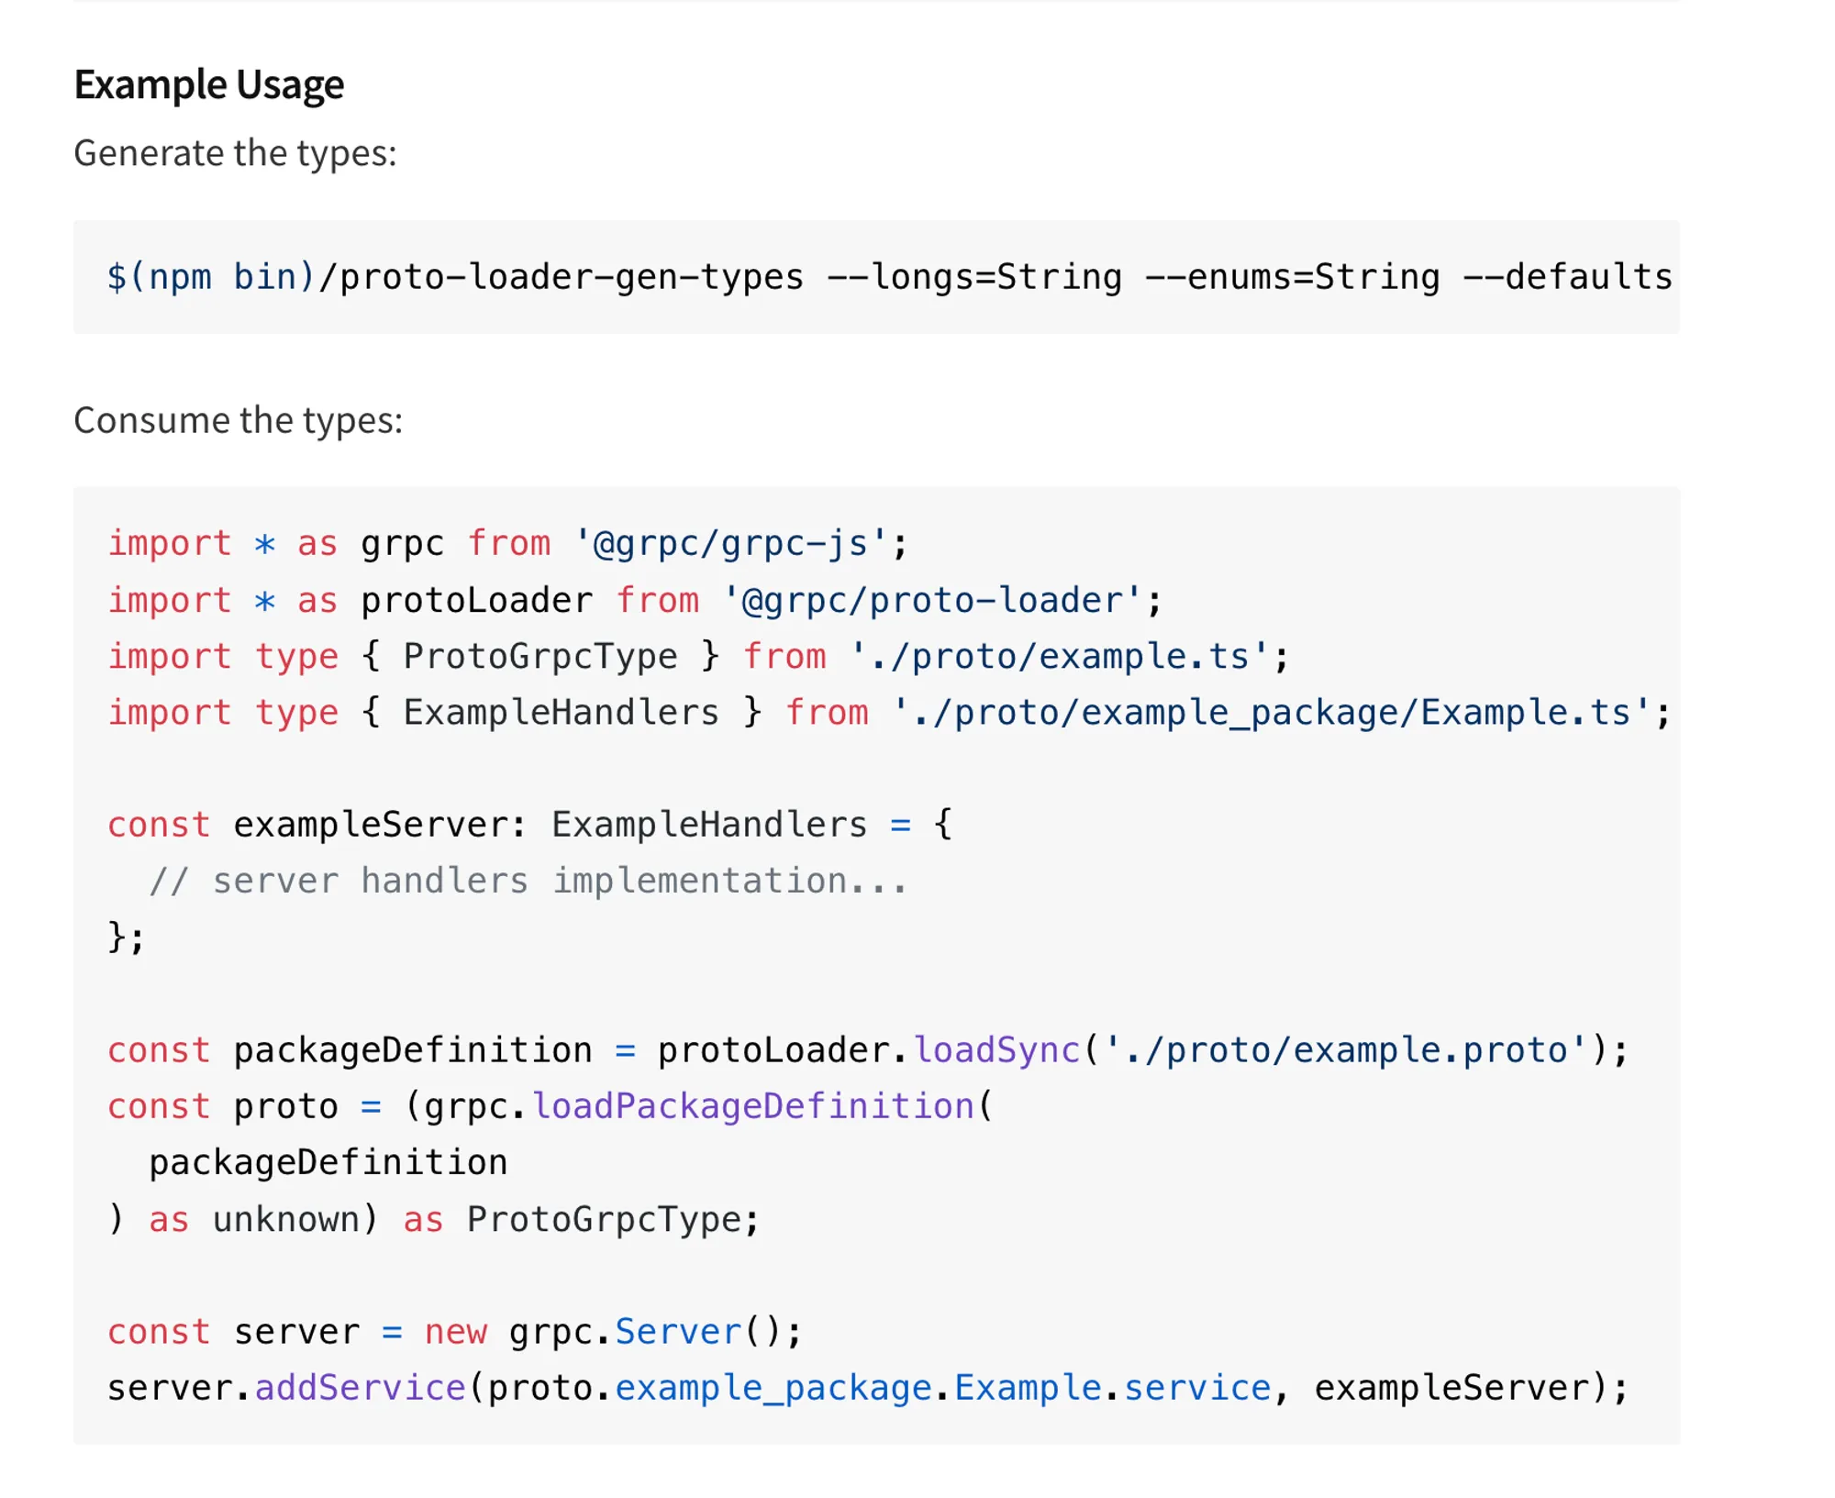
Task: Click the '--longs=String' flag in the command
Action: 973,277
